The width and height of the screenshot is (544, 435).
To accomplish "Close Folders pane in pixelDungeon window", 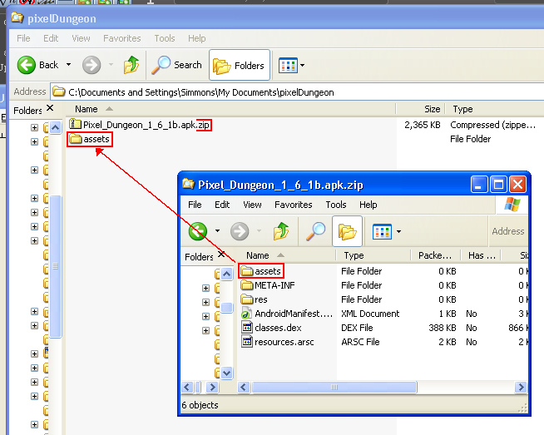I will coord(50,108).
